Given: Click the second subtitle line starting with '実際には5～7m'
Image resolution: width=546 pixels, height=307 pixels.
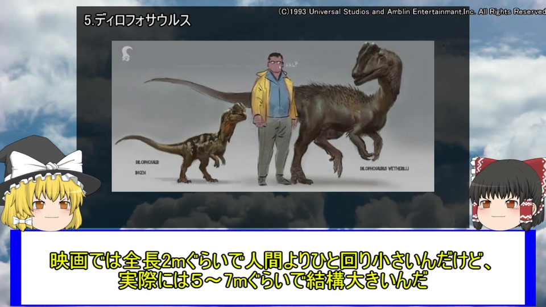Looking at the screenshot, I should point(272,280).
